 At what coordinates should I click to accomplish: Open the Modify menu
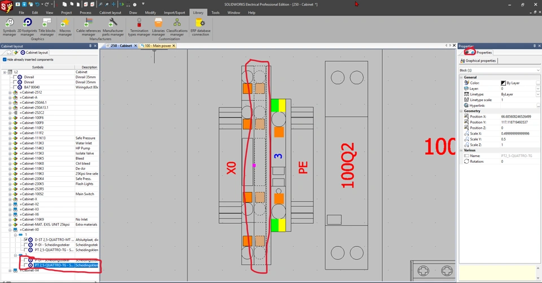coord(150,12)
